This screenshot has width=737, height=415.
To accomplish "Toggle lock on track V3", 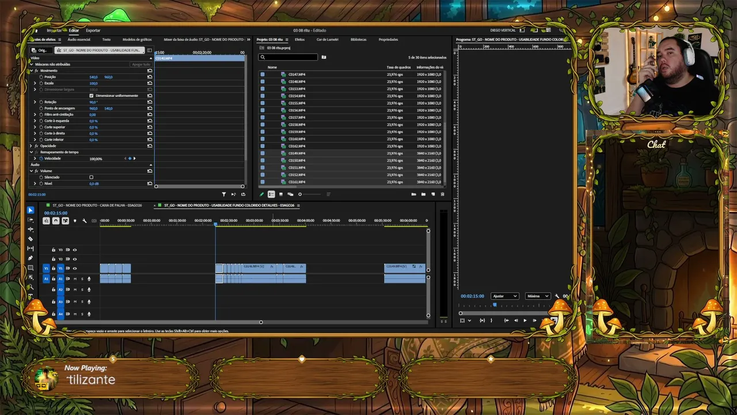I will tap(54, 250).
